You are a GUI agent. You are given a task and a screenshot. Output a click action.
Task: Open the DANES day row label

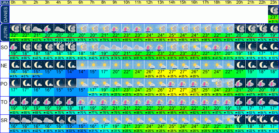coord(5,14)
